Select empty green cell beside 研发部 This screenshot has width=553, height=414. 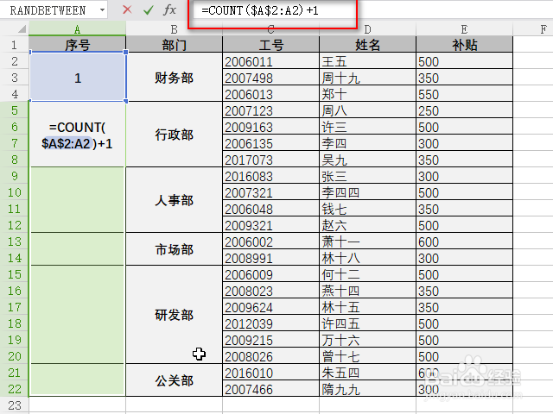(x=77, y=315)
